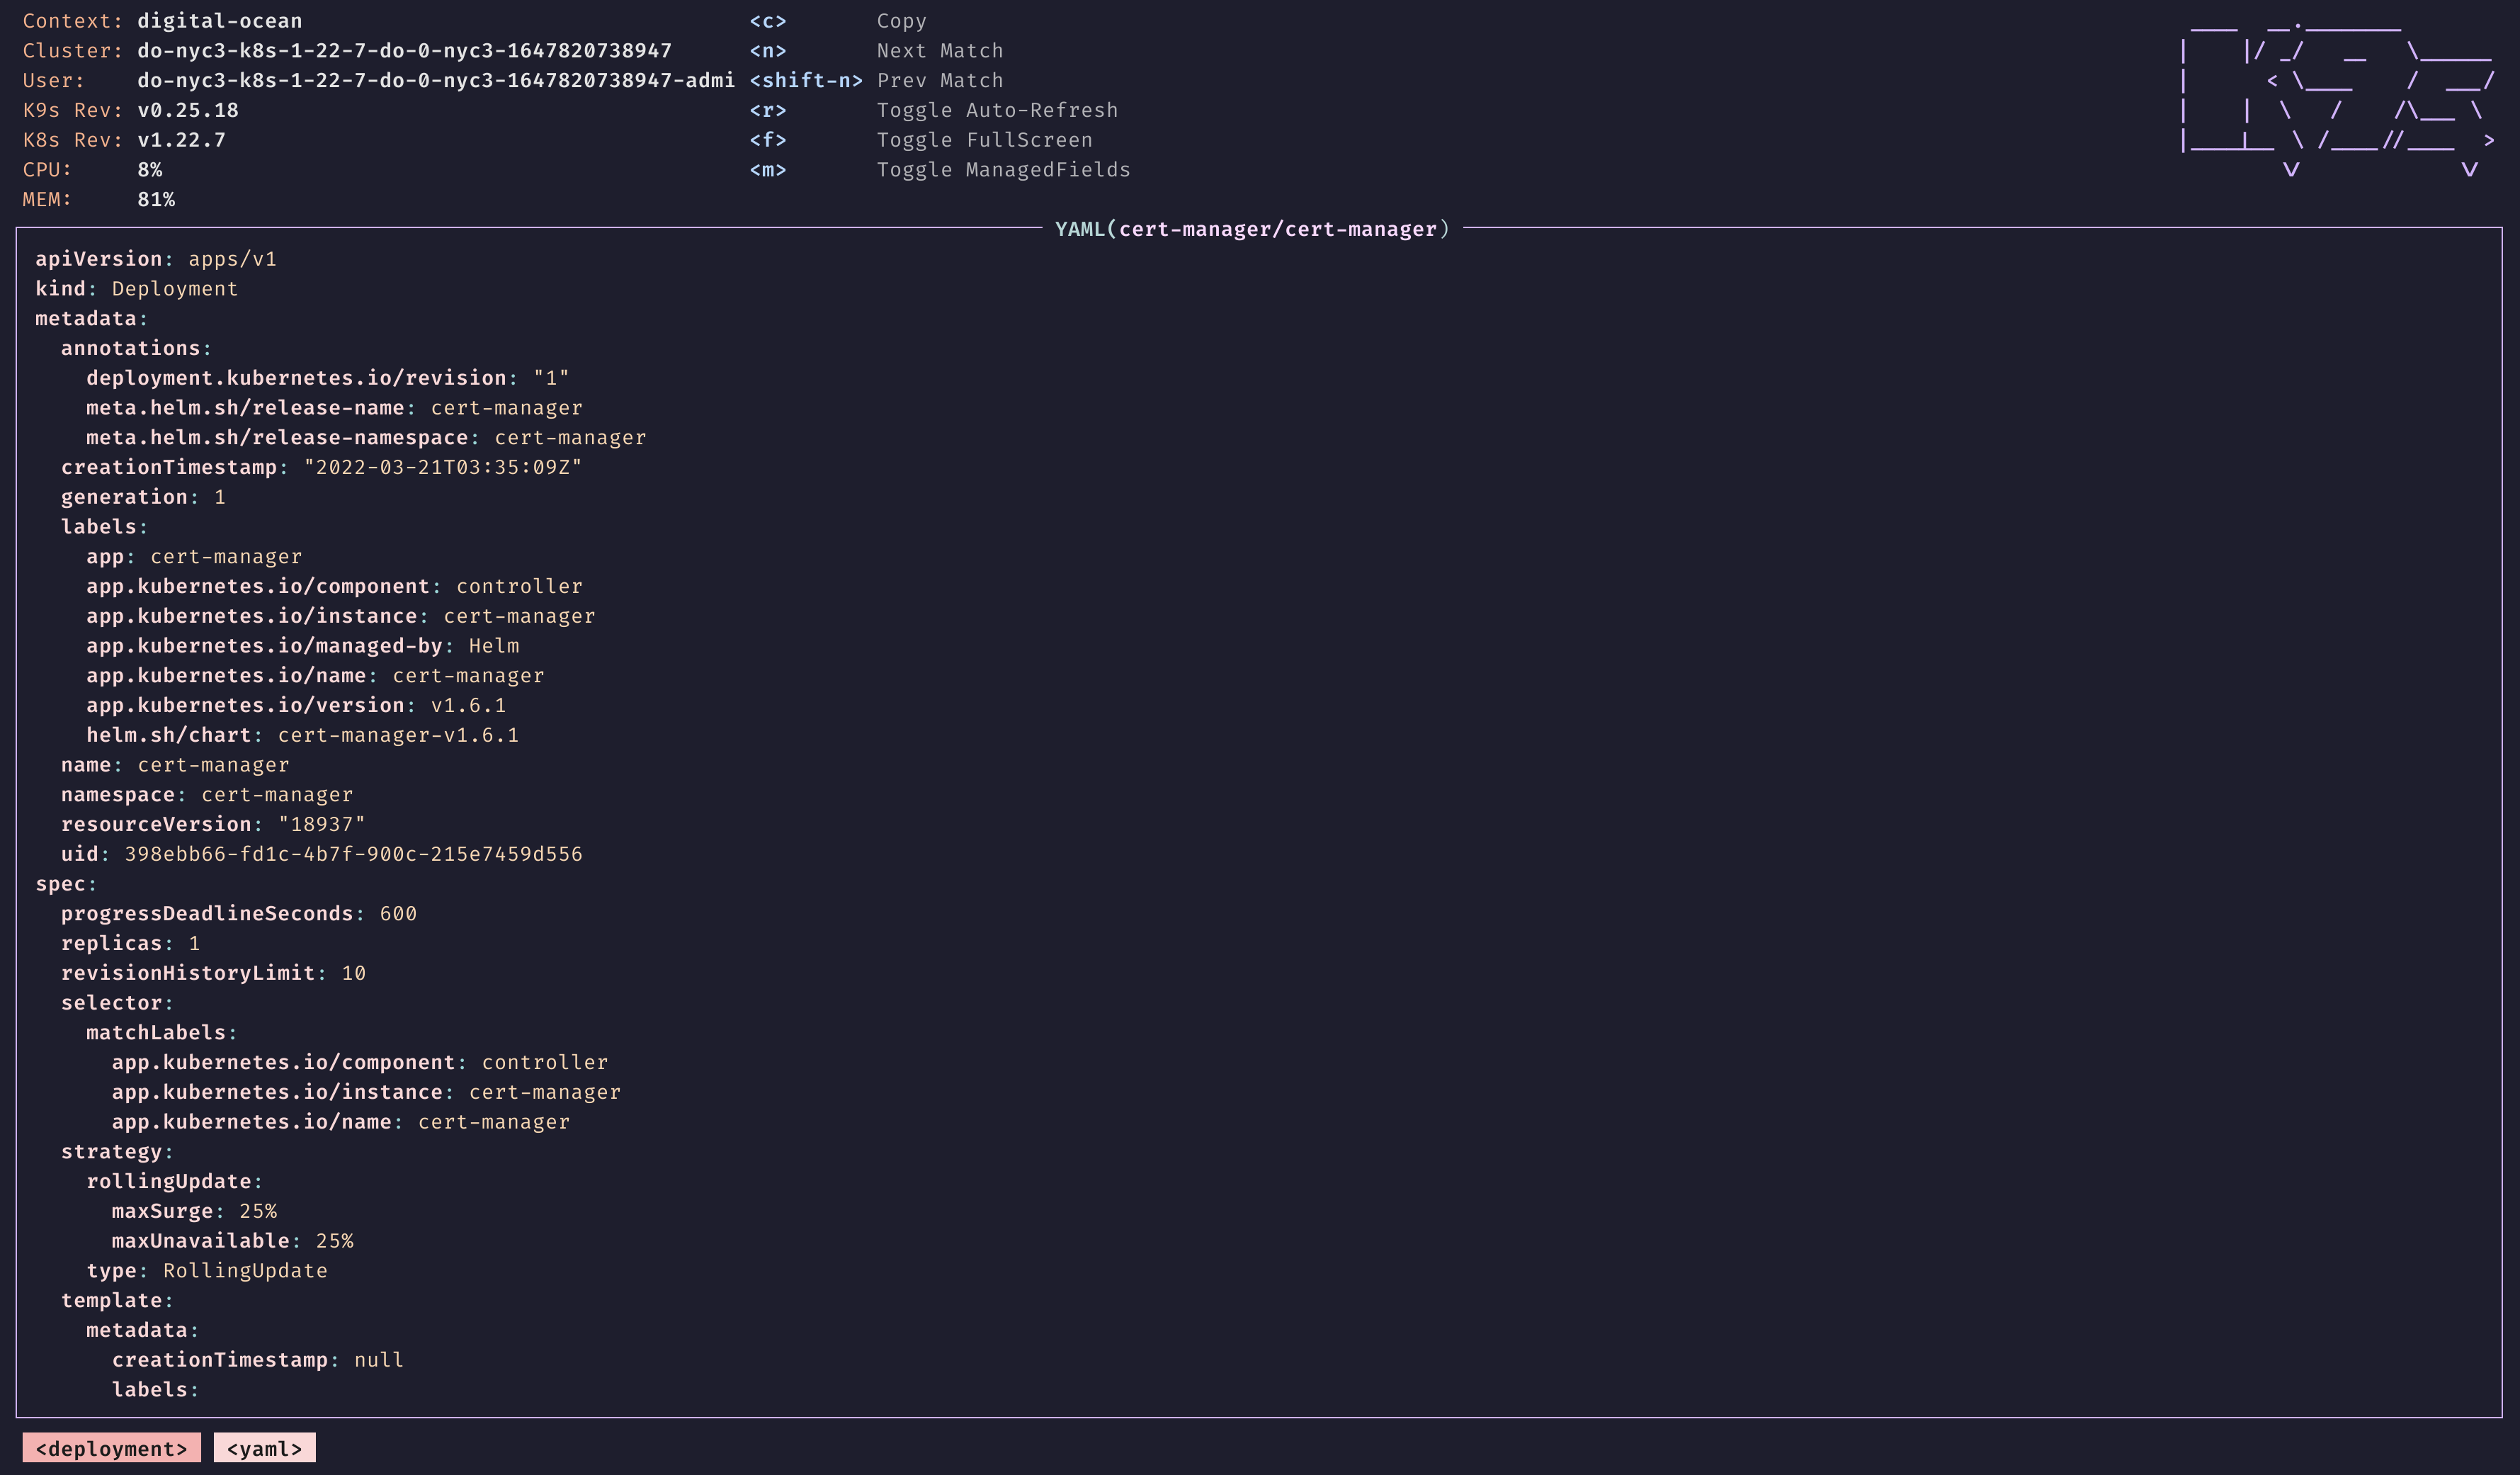The width and height of the screenshot is (2520, 1475).
Task: Click the matchLabels: key
Action: (x=162, y=1033)
